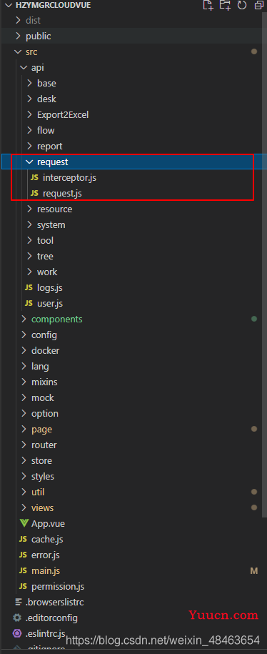Click the JS icon next to permission.js
This screenshot has height=654, width=267.
(x=24, y=586)
